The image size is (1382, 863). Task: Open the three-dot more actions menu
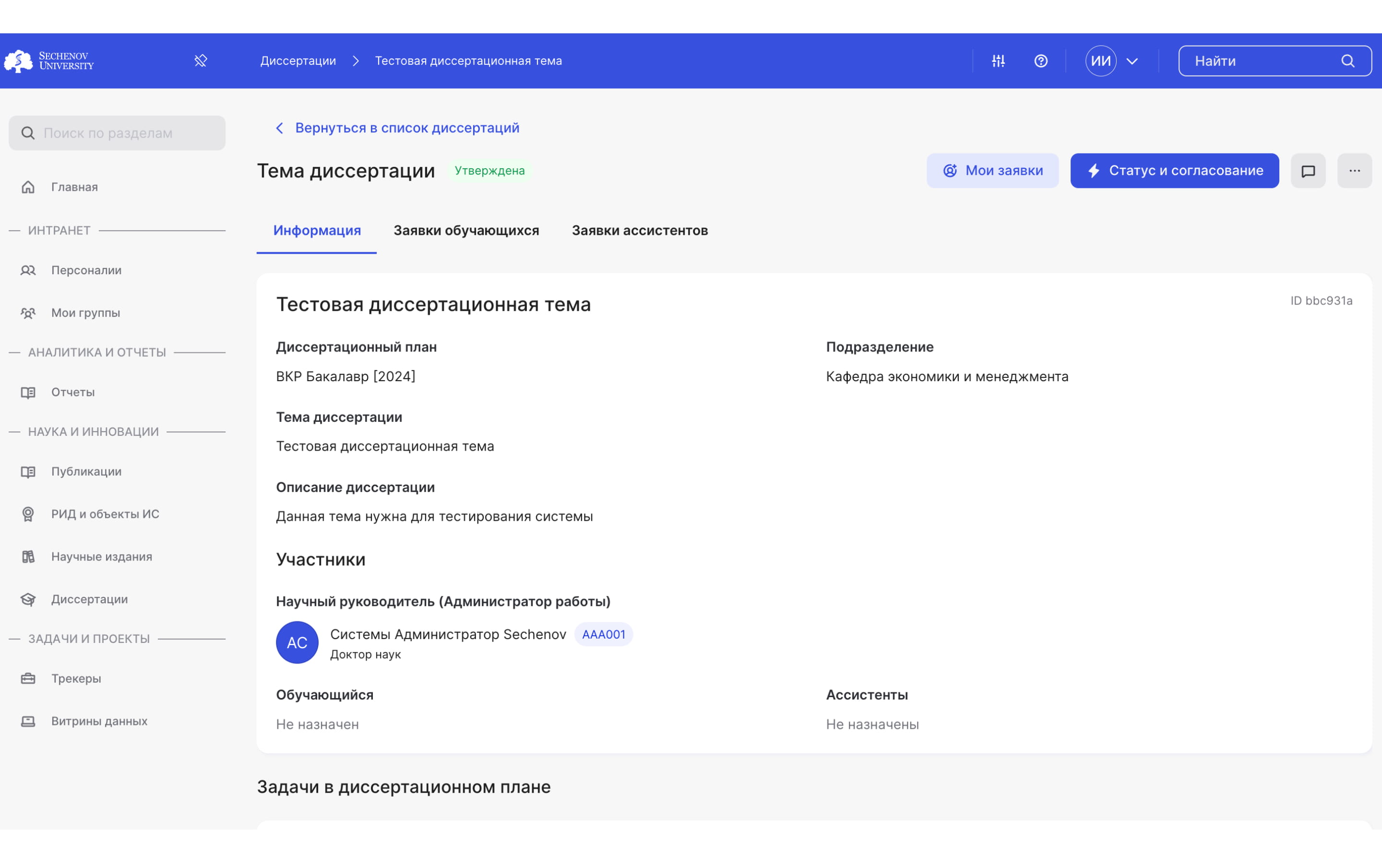pyautogui.click(x=1355, y=171)
